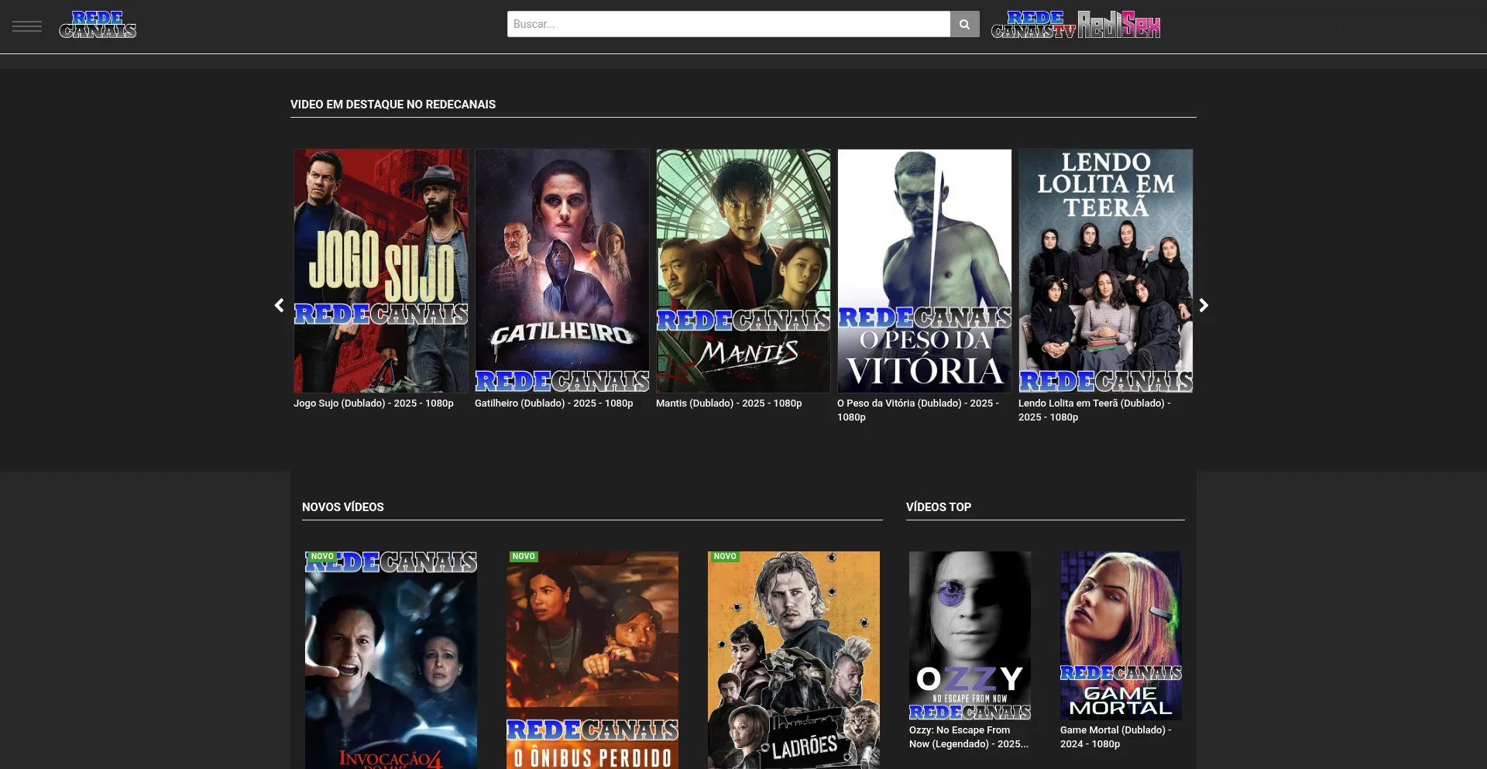Advance carousel with right arrow
The width and height of the screenshot is (1487, 769).
pyautogui.click(x=1204, y=305)
